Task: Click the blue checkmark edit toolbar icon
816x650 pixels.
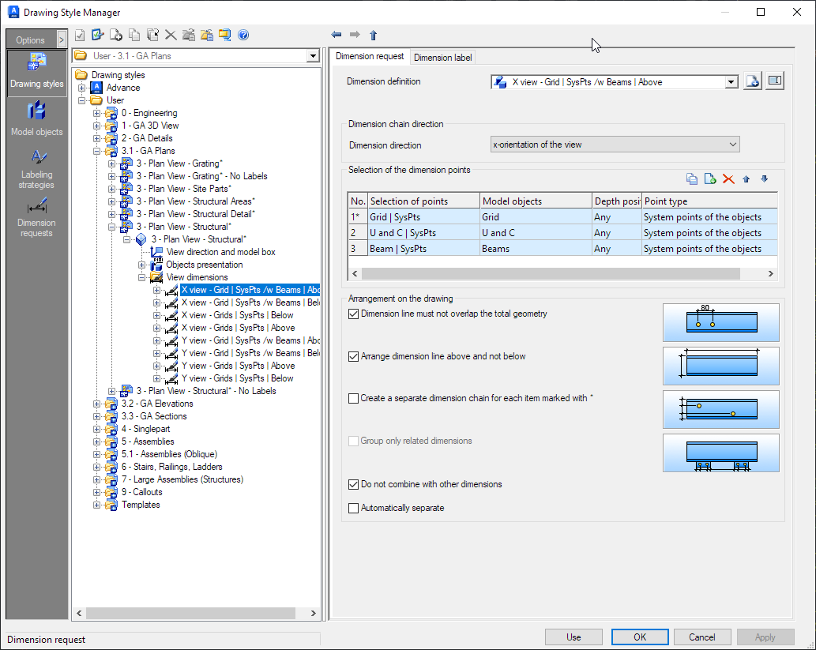Action: 97,35
